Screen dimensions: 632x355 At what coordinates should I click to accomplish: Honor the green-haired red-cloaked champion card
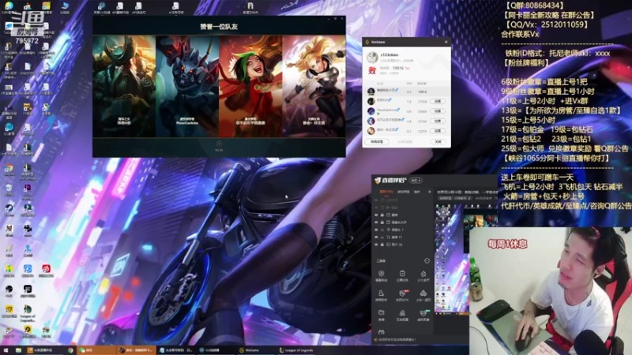250,86
